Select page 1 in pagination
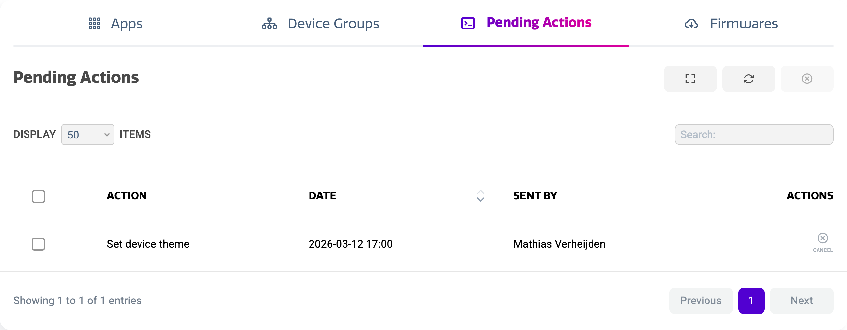The image size is (847, 330). (x=751, y=301)
